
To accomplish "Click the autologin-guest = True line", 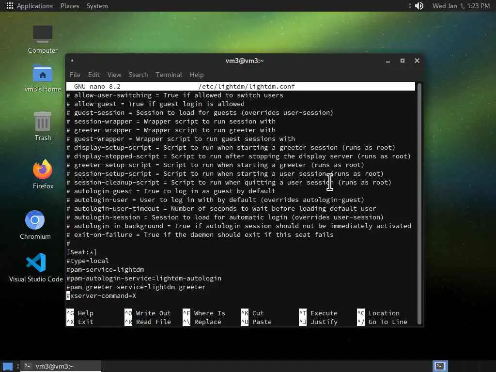I will coord(171,191).
